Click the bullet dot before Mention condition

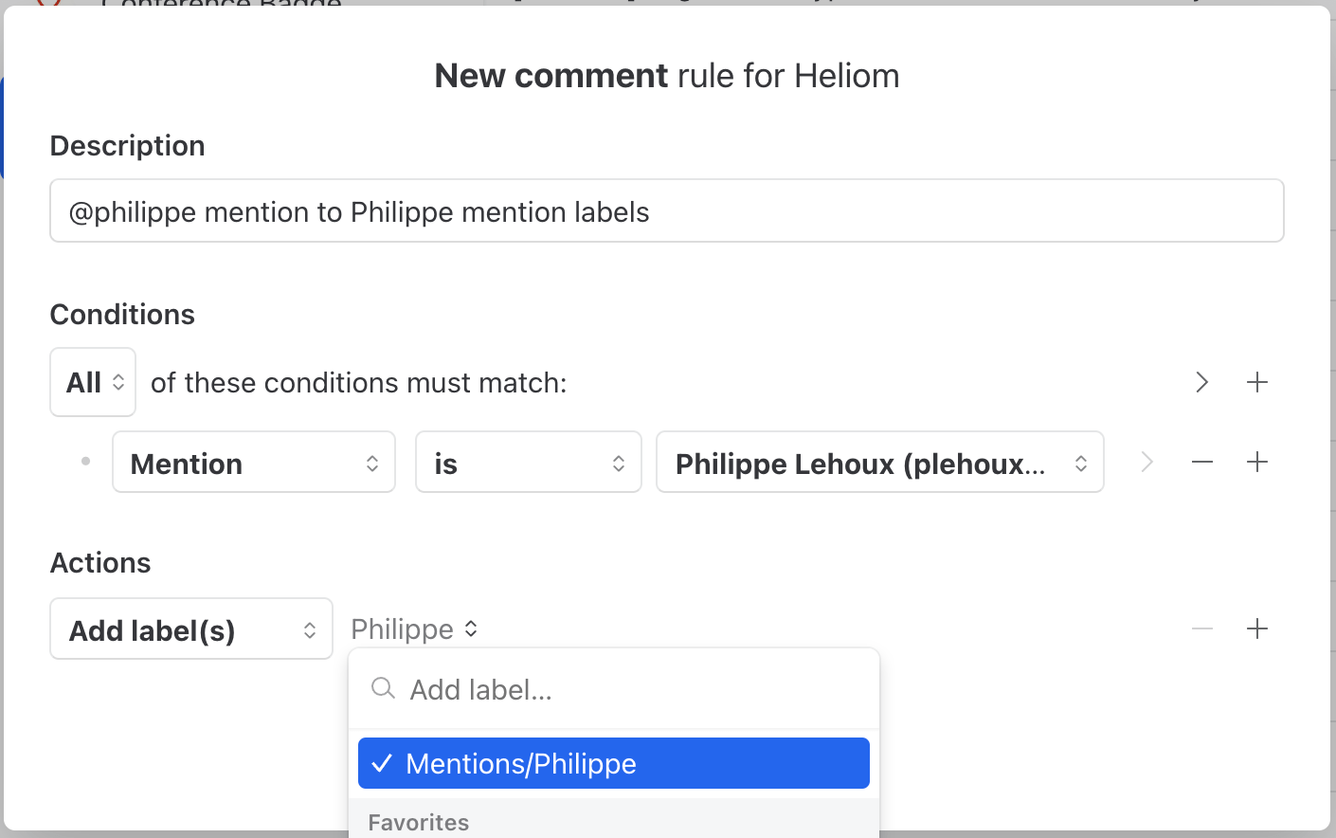coord(85,461)
